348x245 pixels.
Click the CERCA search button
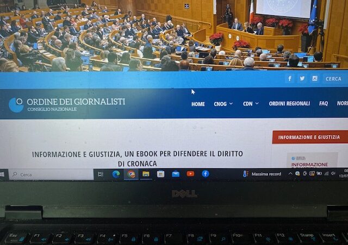click(x=333, y=79)
